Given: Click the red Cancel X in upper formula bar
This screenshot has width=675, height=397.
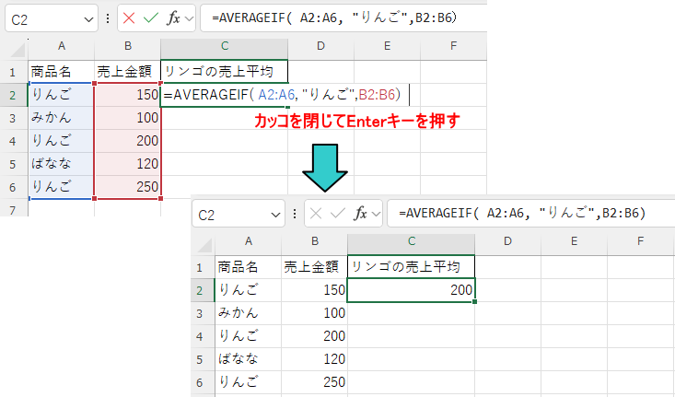Looking at the screenshot, I should [130, 18].
